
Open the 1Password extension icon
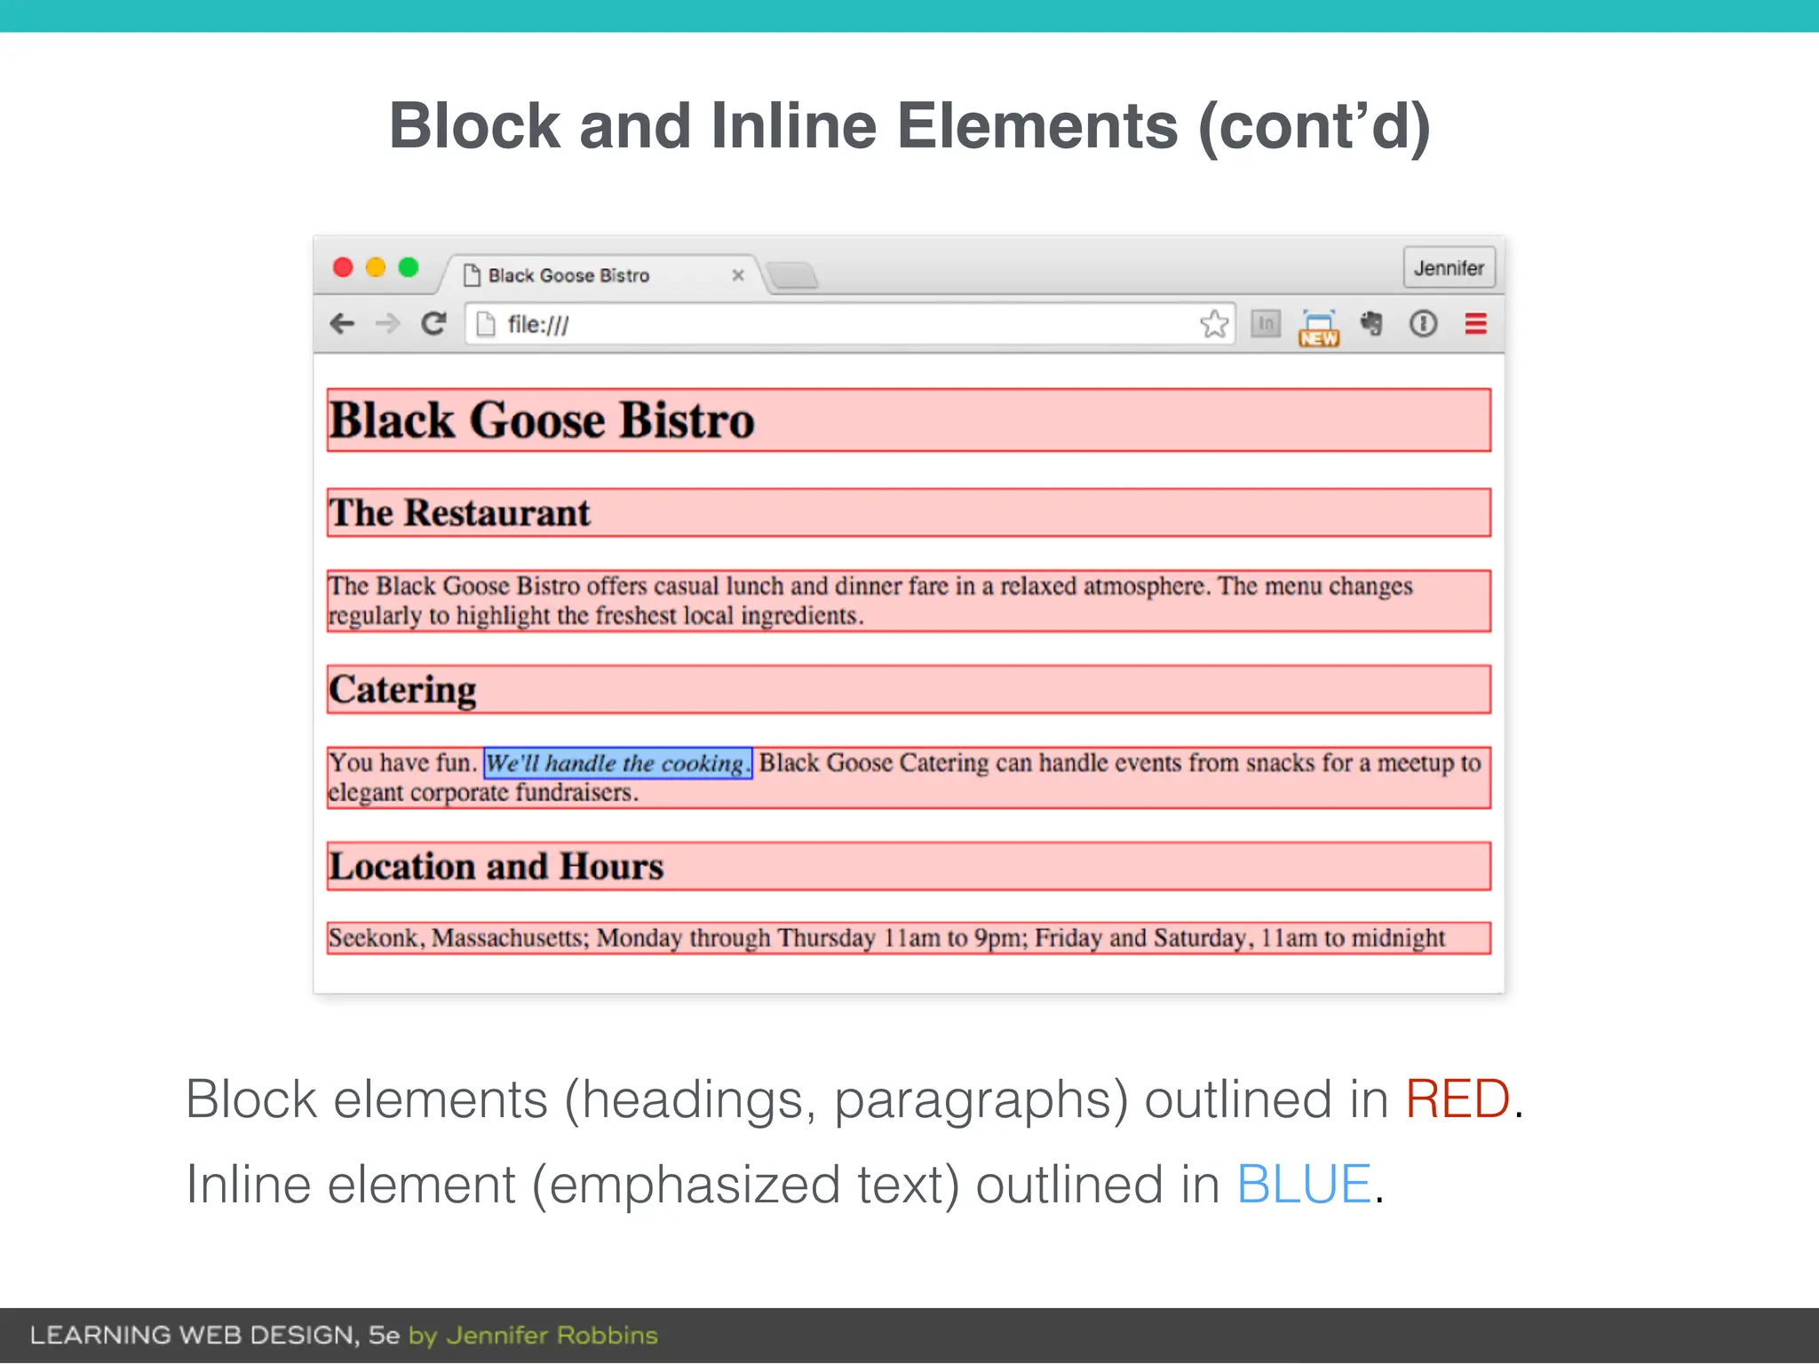click(1423, 324)
